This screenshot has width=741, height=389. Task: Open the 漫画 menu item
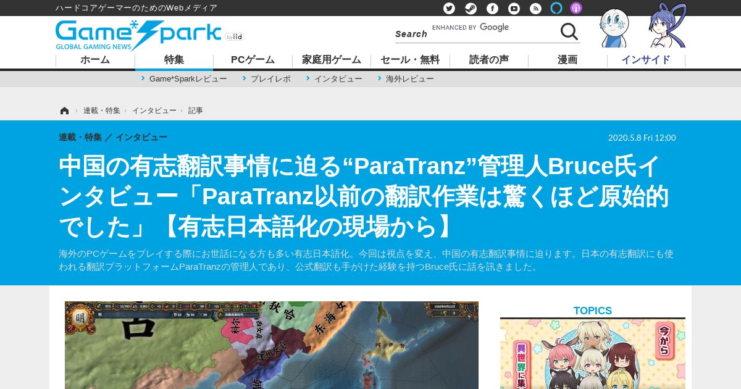(x=567, y=60)
